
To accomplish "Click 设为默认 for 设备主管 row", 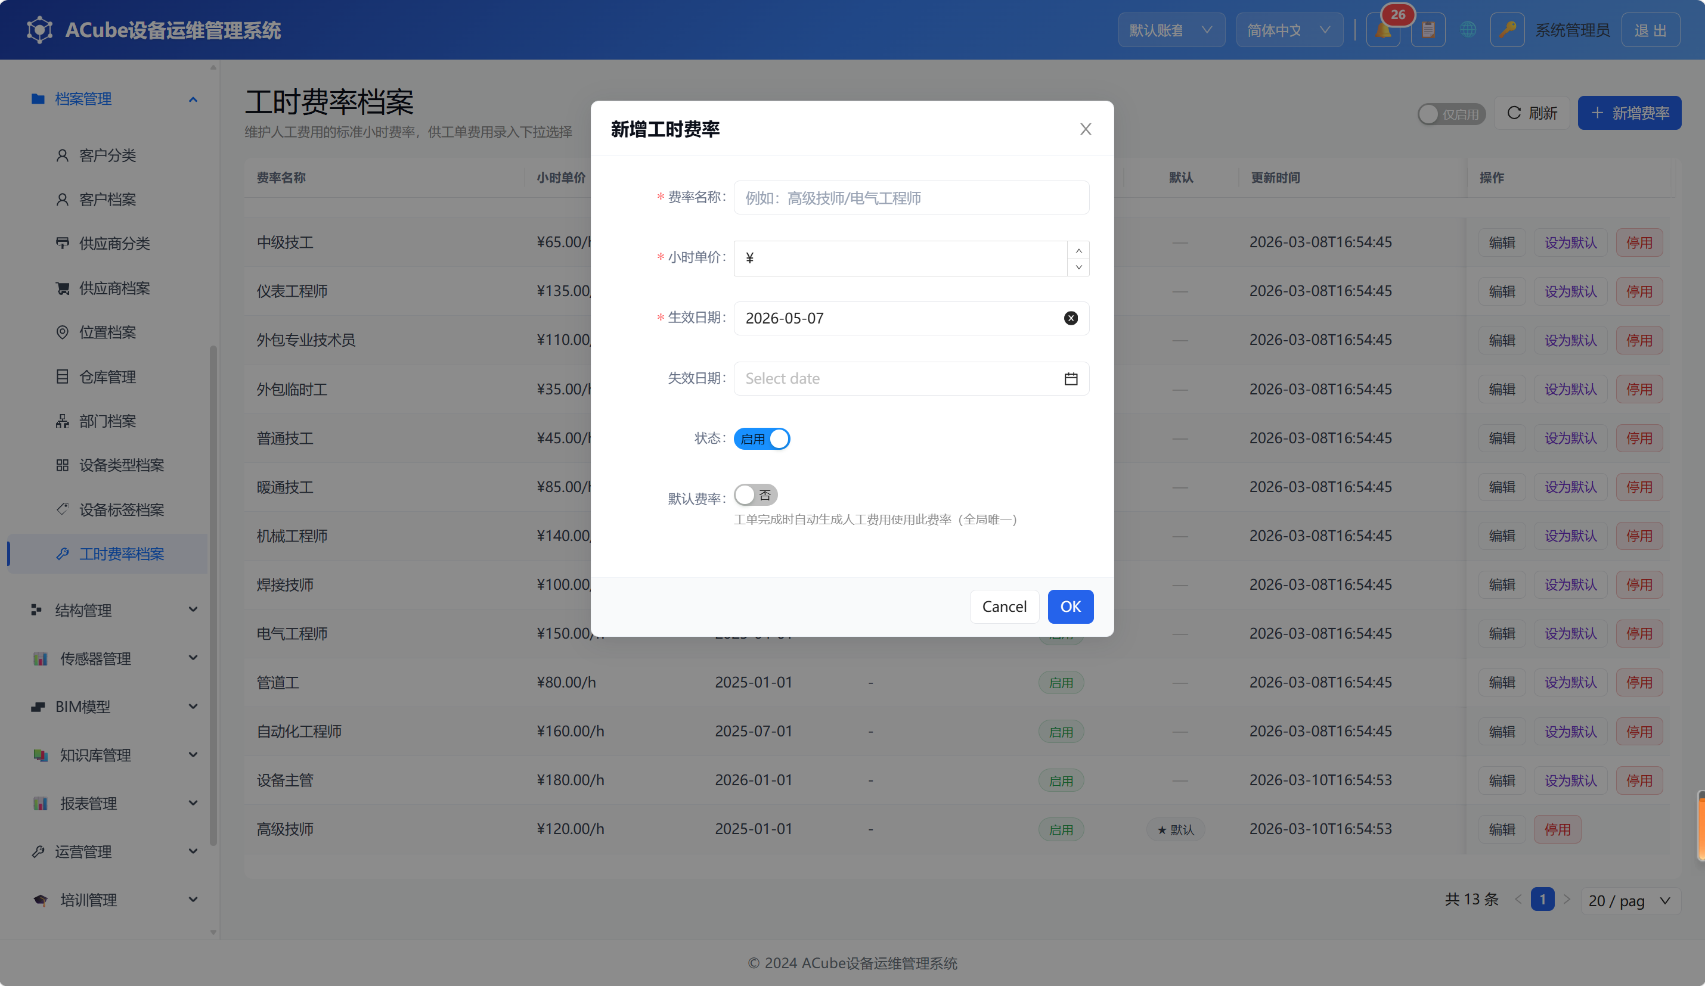I will 1570,780.
